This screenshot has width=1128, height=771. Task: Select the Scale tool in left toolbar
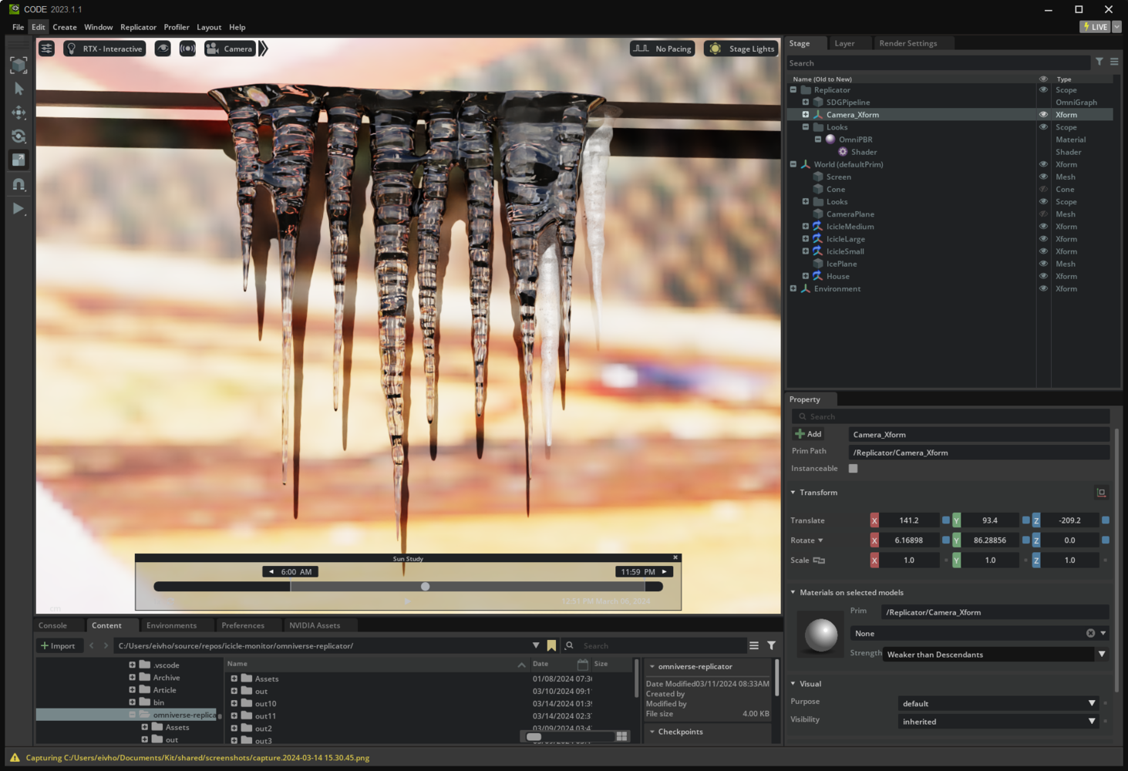(19, 160)
